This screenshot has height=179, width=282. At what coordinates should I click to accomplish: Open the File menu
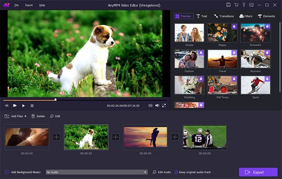click(x=16, y=5)
